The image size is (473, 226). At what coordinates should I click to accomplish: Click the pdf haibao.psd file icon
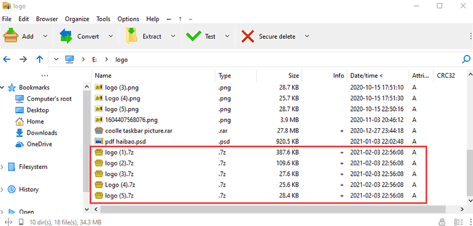point(99,141)
